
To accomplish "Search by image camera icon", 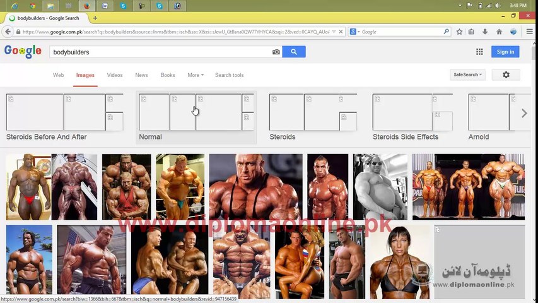I will [276, 52].
